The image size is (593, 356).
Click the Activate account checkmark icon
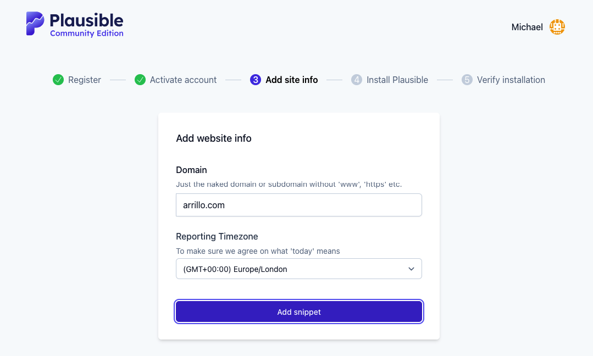pos(139,80)
